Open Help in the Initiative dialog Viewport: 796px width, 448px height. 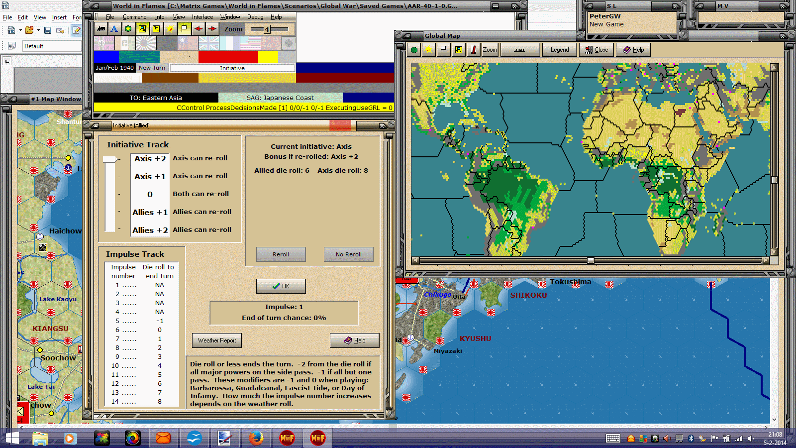coord(355,340)
